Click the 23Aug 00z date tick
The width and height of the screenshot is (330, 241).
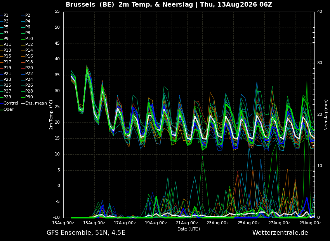tap(218, 223)
